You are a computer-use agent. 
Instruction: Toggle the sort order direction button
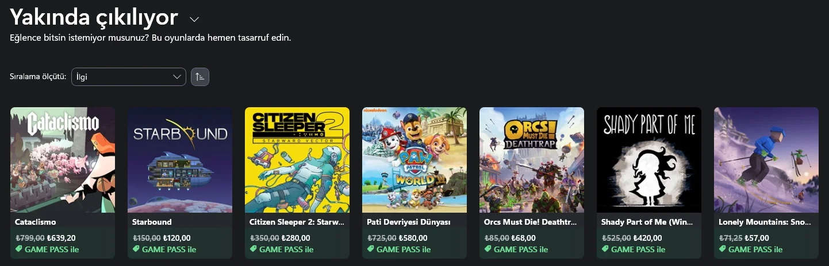(200, 77)
